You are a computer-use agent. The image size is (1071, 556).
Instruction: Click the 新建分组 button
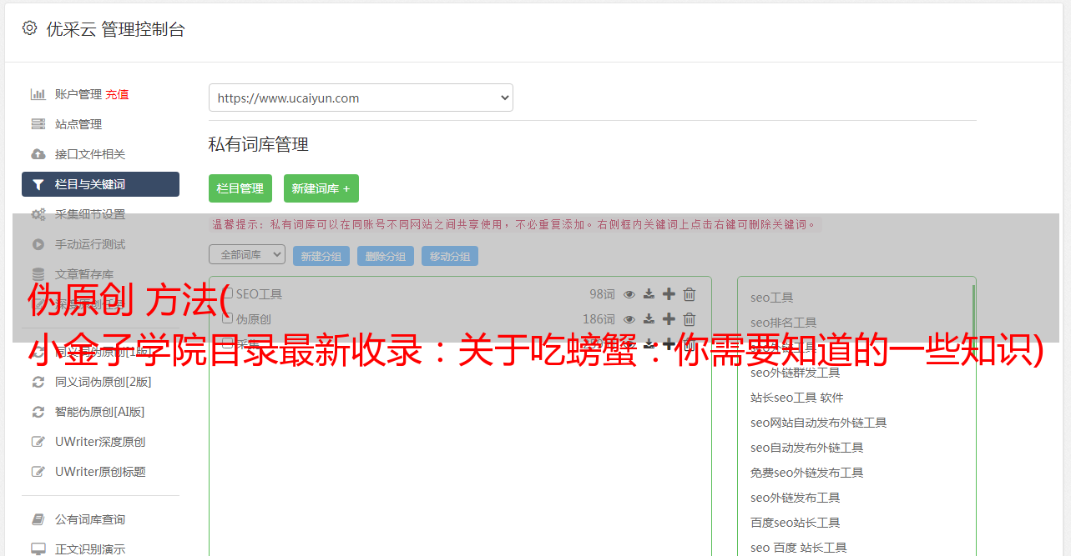[321, 256]
